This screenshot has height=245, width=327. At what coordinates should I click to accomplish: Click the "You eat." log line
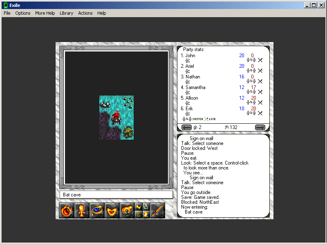tap(189, 158)
